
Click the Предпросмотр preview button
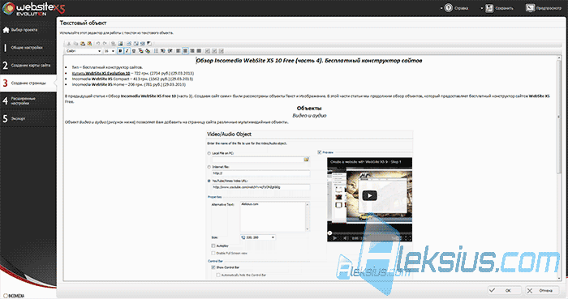544,8
